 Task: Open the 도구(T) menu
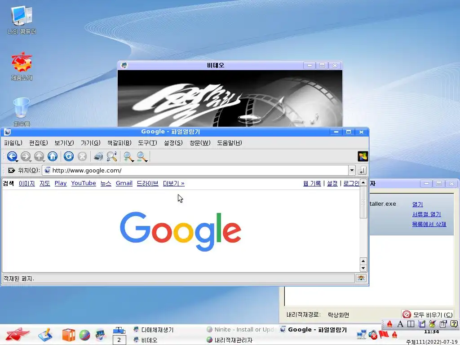click(147, 143)
